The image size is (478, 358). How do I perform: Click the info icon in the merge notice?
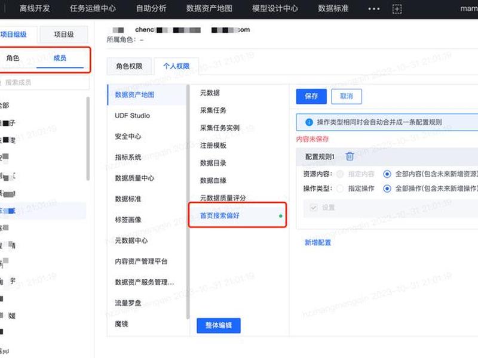coord(309,122)
